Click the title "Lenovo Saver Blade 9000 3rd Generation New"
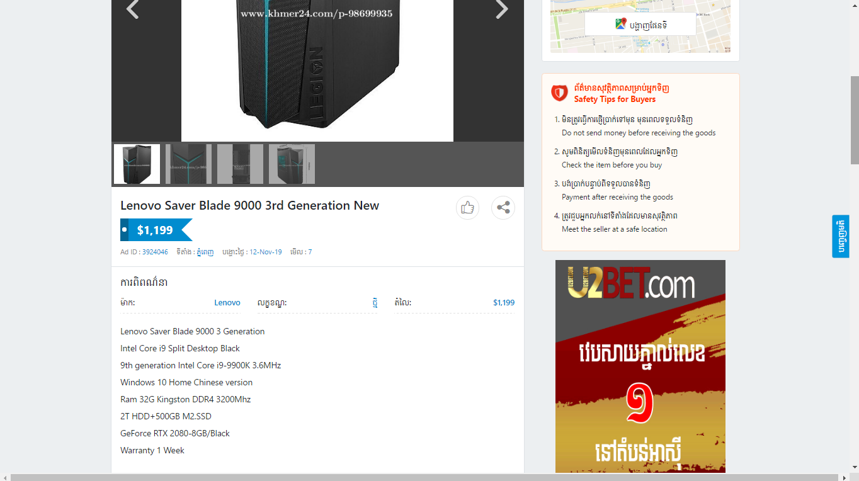859x481 pixels. coord(249,205)
